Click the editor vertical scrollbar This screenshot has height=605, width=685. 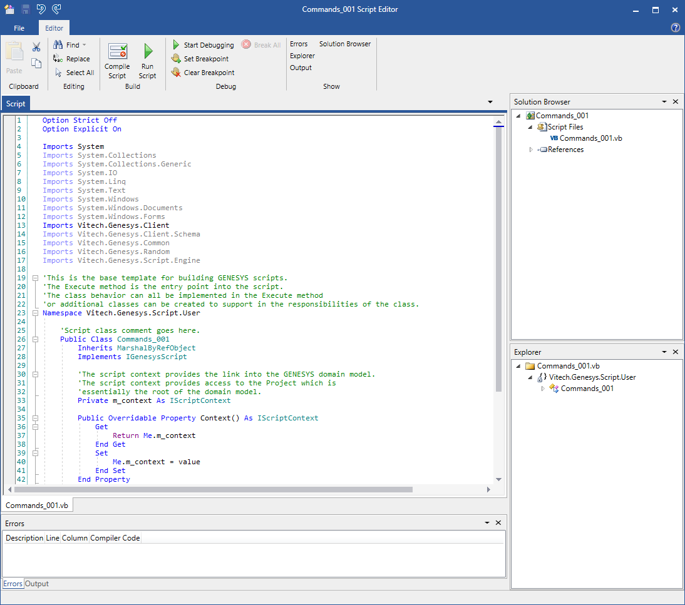click(x=499, y=250)
